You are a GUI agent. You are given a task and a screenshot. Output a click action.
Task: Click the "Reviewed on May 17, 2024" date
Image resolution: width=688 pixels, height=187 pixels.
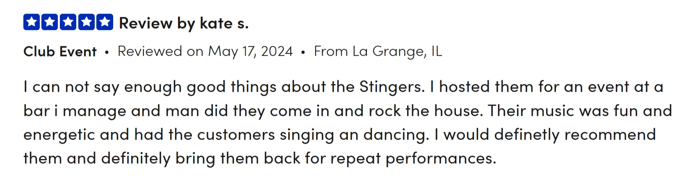(x=205, y=52)
